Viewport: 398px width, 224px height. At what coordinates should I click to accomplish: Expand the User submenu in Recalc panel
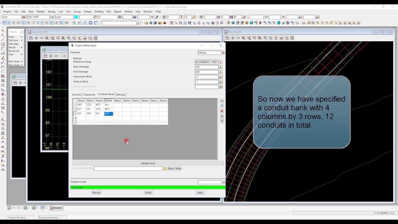[x=16, y=54]
